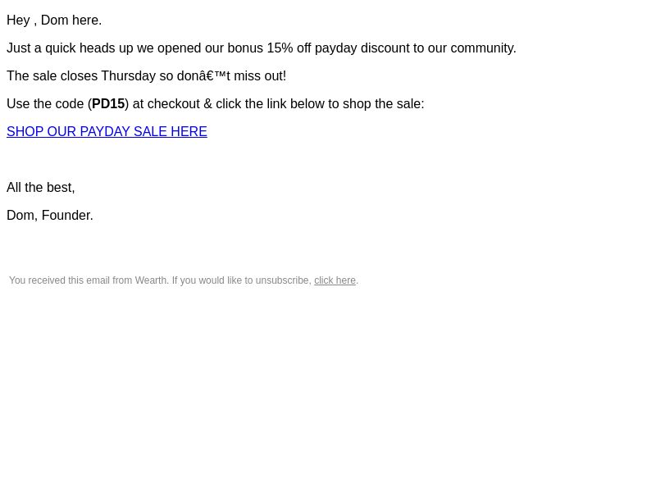Viewport: 656px width, 492px height.
Task: Open the SHOP OUR PAYDAY SALE HERE link
Action: (x=107, y=131)
